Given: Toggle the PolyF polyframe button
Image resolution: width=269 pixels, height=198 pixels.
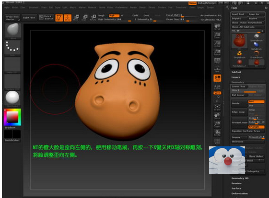Looking at the screenshot, I should point(217,142).
